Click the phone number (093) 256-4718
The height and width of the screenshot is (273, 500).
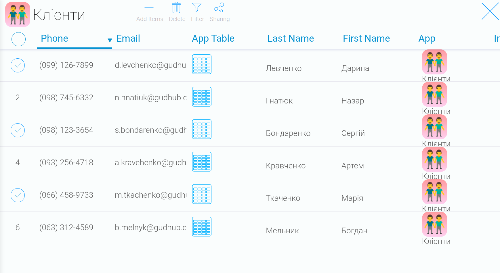tap(66, 163)
